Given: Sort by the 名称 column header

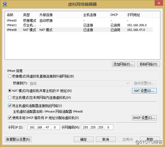Looking at the screenshot, I should click(13, 15).
